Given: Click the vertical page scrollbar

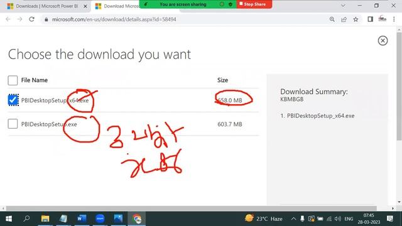Looking at the screenshot, I should tap(399, 87).
